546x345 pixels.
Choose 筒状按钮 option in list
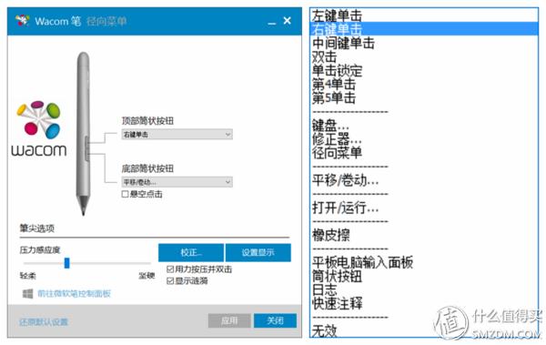coord(337,277)
